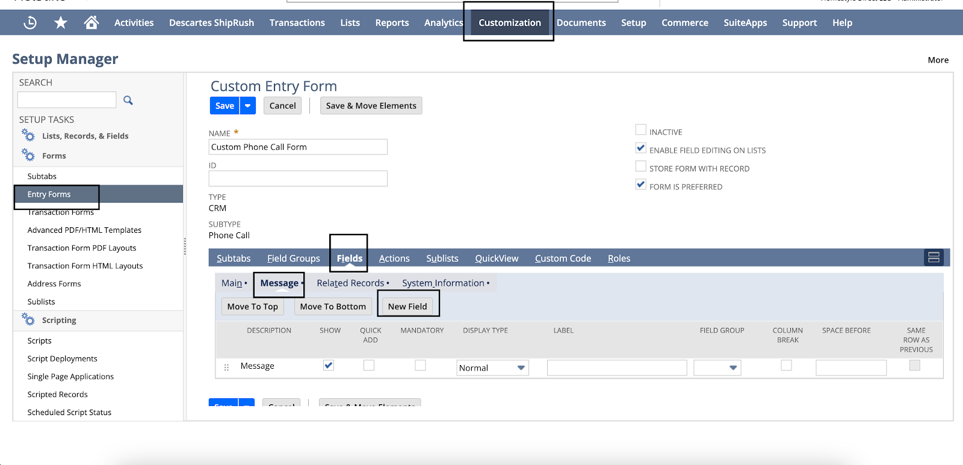Click Save & Move Elements button
The width and height of the screenshot is (963, 465).
click(x=371, y=105)
